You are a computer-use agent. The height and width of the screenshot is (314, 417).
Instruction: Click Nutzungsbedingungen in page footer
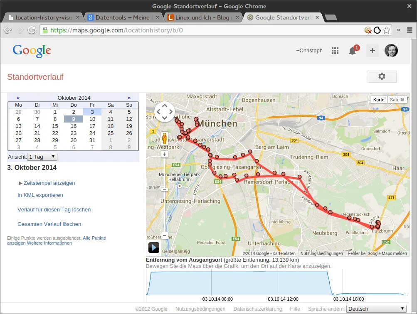[200, 309]
